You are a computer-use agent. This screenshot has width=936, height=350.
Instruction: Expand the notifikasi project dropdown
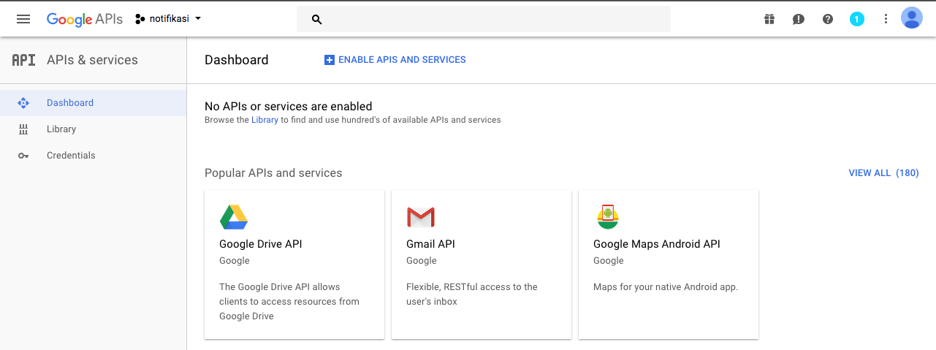168,19
